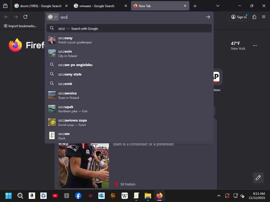This screenshot has height=202, width=270.
Task: Click the muted volume tray icon
Action: pyautogui.click(x=242, y=196)
